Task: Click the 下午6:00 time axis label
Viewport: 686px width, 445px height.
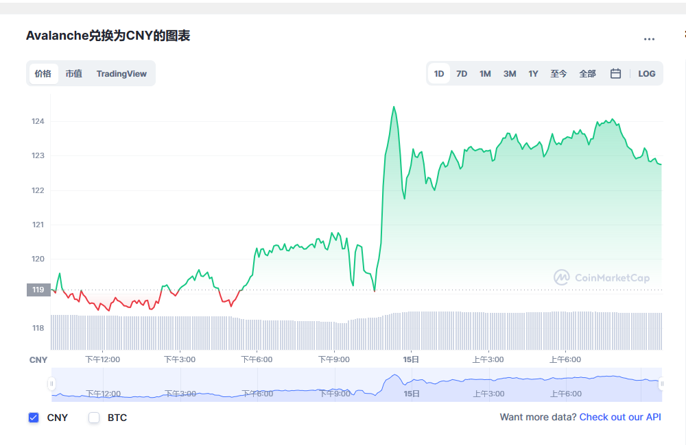Action: click(x=257, y=359)
